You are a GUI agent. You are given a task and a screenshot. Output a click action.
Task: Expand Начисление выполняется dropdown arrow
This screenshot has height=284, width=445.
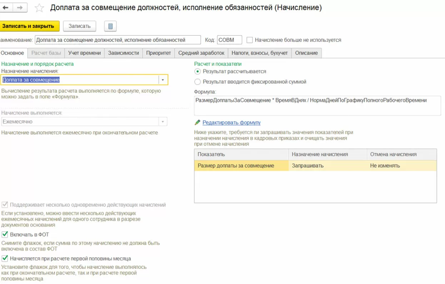coord(163,122)
